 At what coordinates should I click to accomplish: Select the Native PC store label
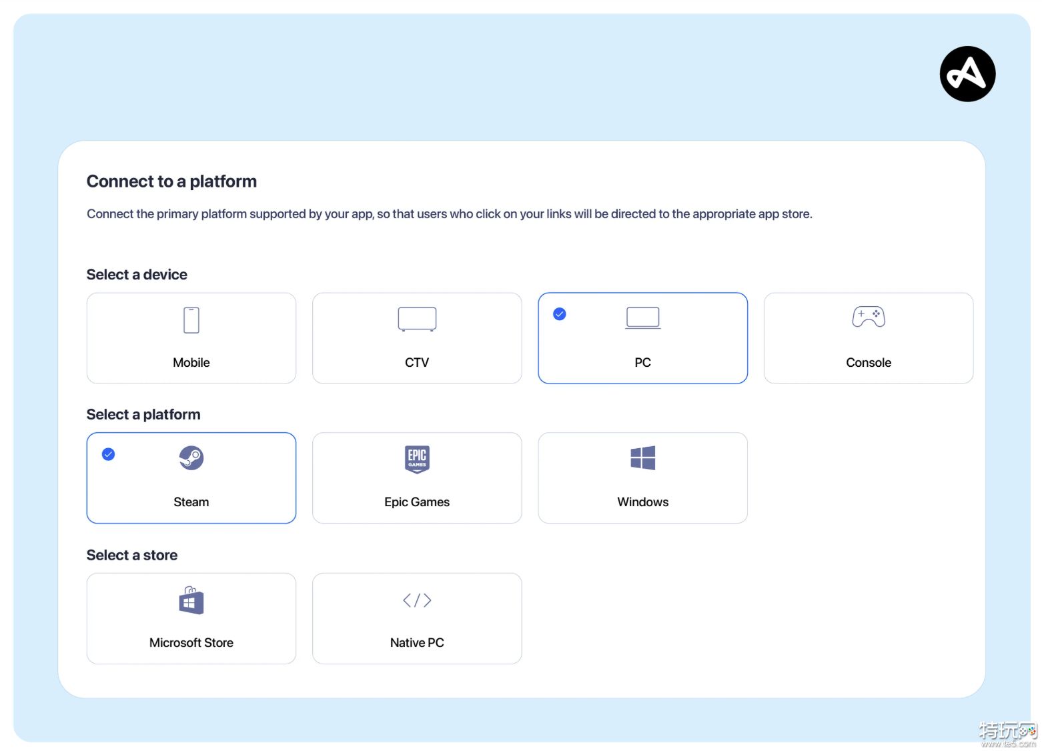(417, 643)
